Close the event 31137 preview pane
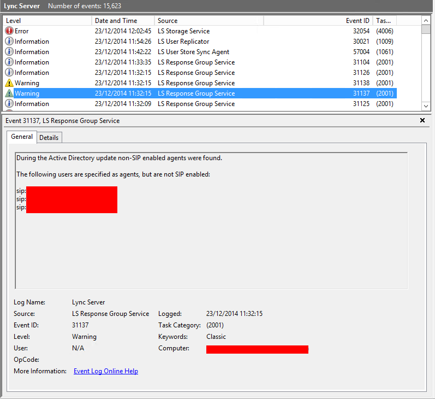The image size is (435, 399). point(422,120)
